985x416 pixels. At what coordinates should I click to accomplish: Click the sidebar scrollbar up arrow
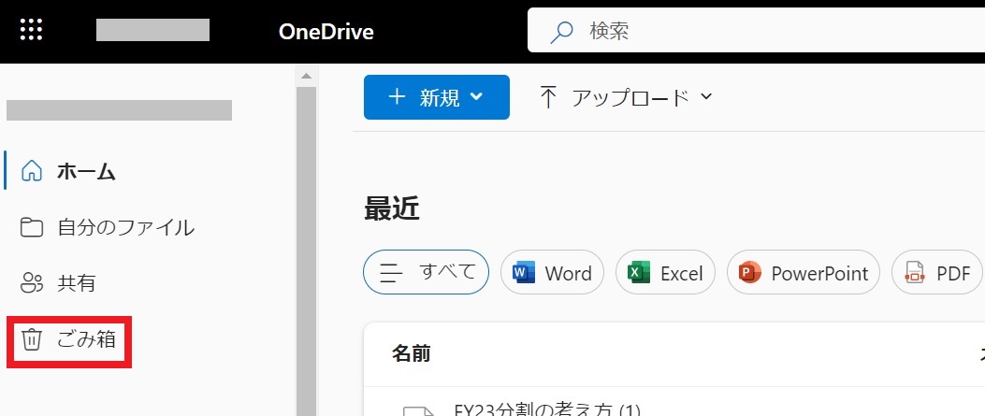(306, 77)
